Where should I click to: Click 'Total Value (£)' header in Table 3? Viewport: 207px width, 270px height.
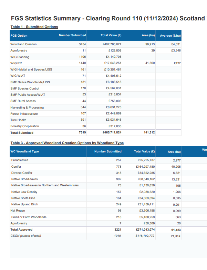tap(144, 151)
